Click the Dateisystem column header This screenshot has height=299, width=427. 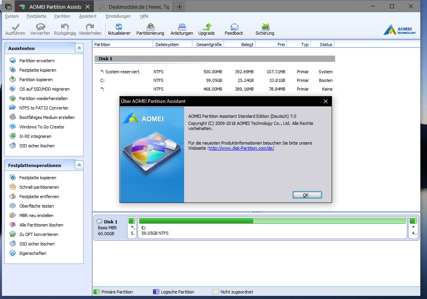click(x=172, y=45)
